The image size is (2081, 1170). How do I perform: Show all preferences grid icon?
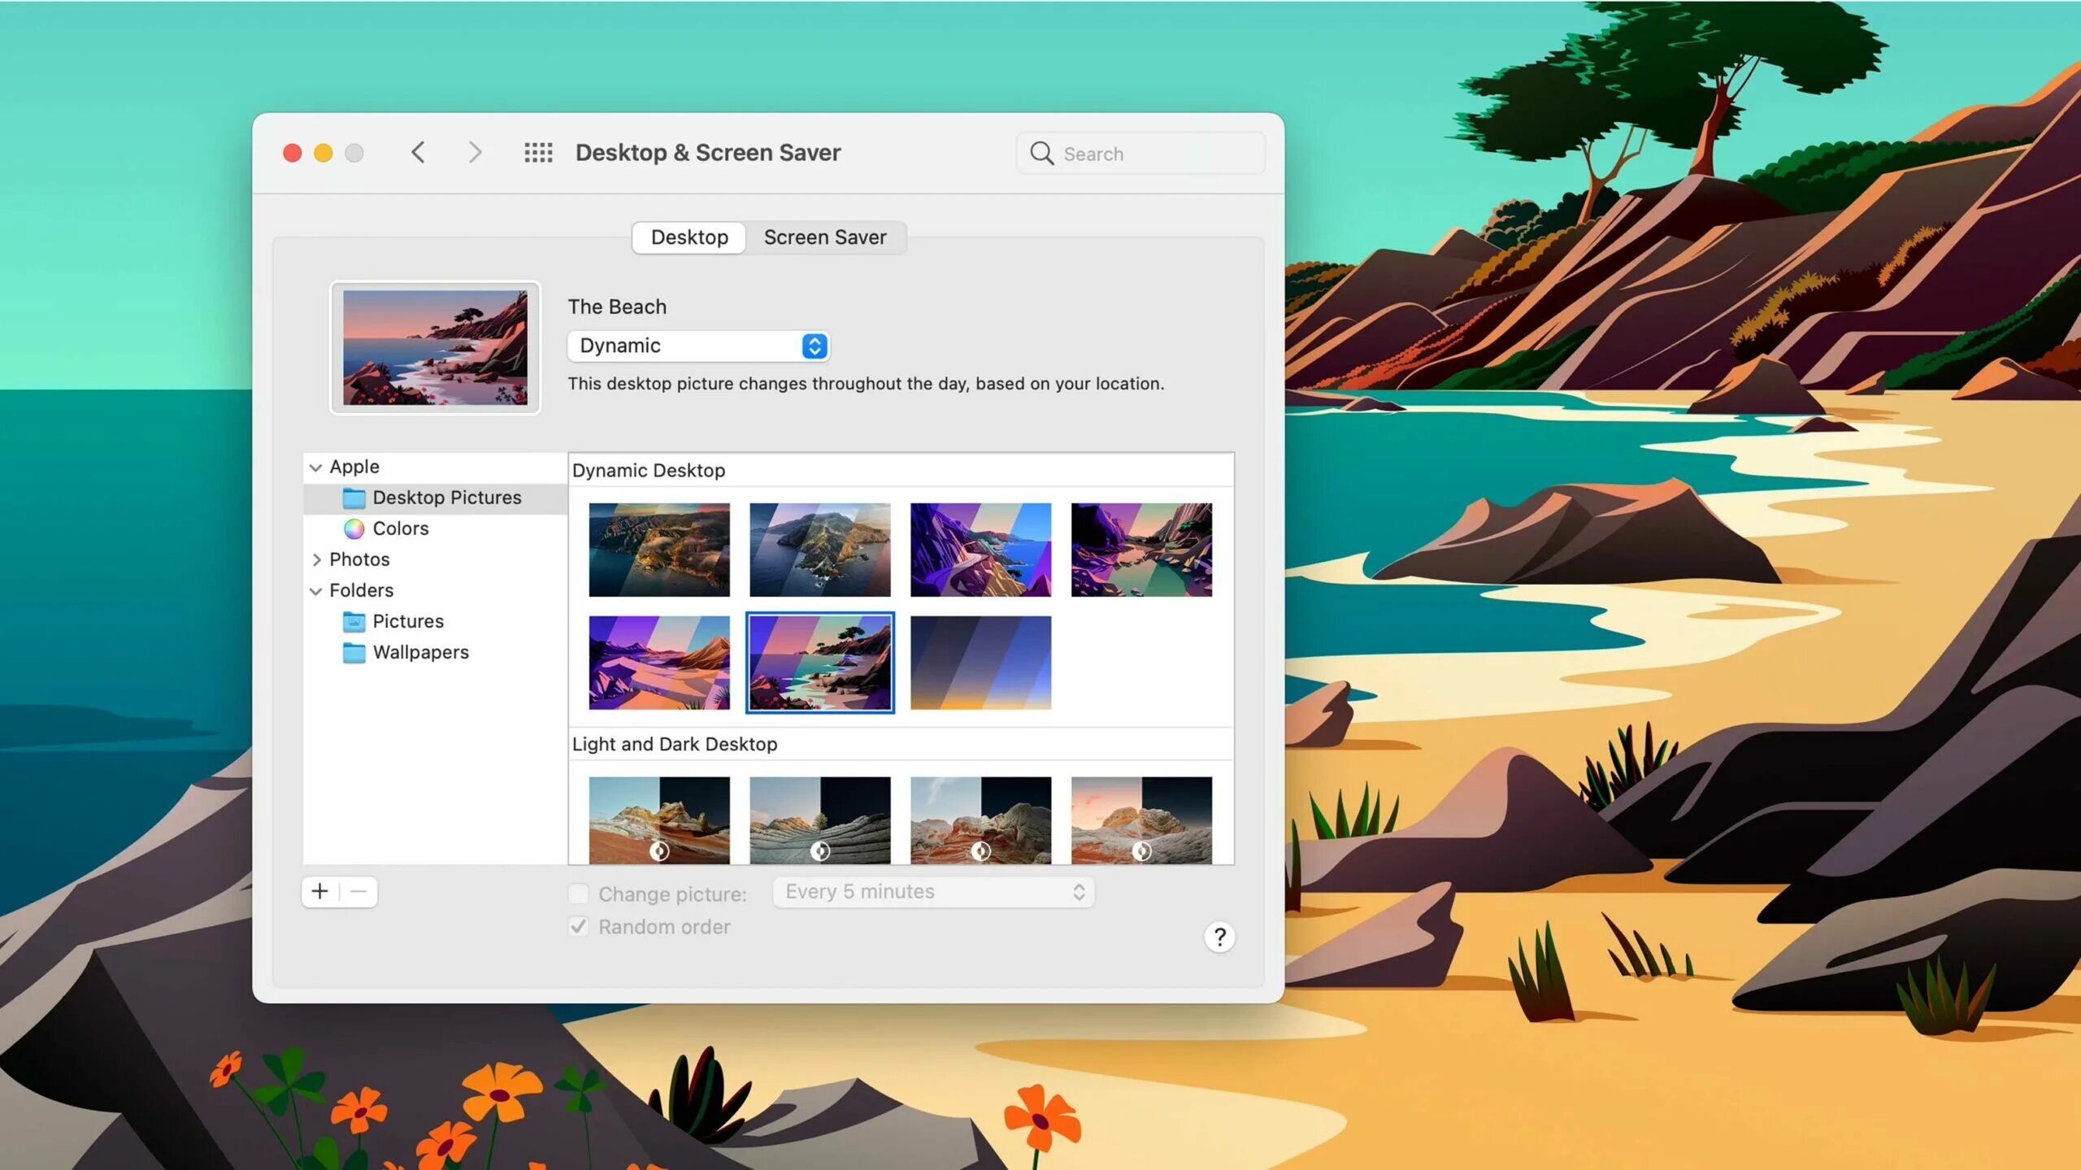tap(538, 153)
